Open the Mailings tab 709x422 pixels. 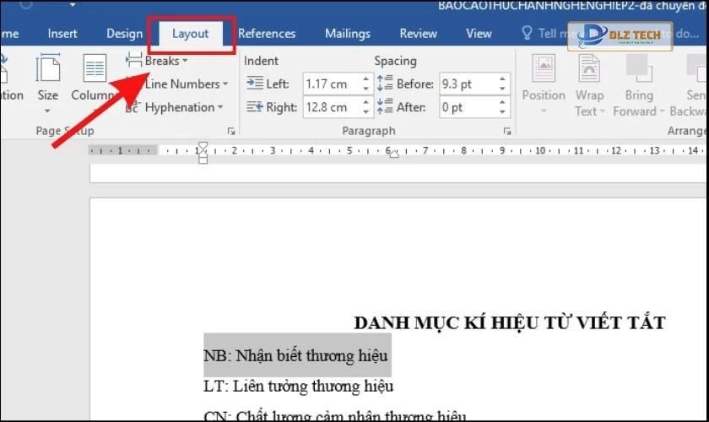point(348,34)
